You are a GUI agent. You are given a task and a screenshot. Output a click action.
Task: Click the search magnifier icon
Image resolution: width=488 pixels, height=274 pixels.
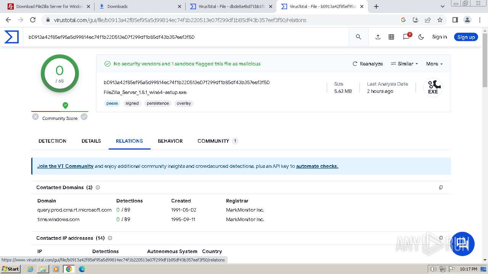[358, 37]
